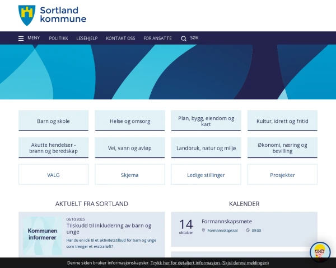Click the 06.10.2025 article date

[76, 219]
